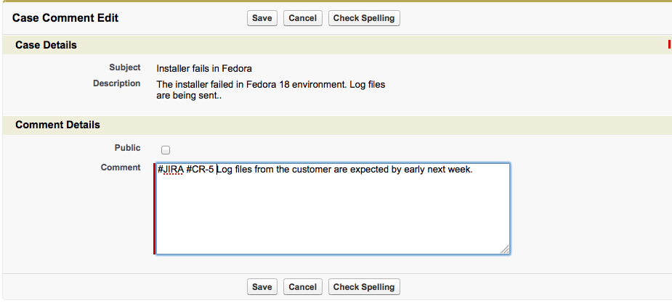Viewport: 672px width, 303px height.
Task: Click the Public field label
Action: click(x=127, y=148)
